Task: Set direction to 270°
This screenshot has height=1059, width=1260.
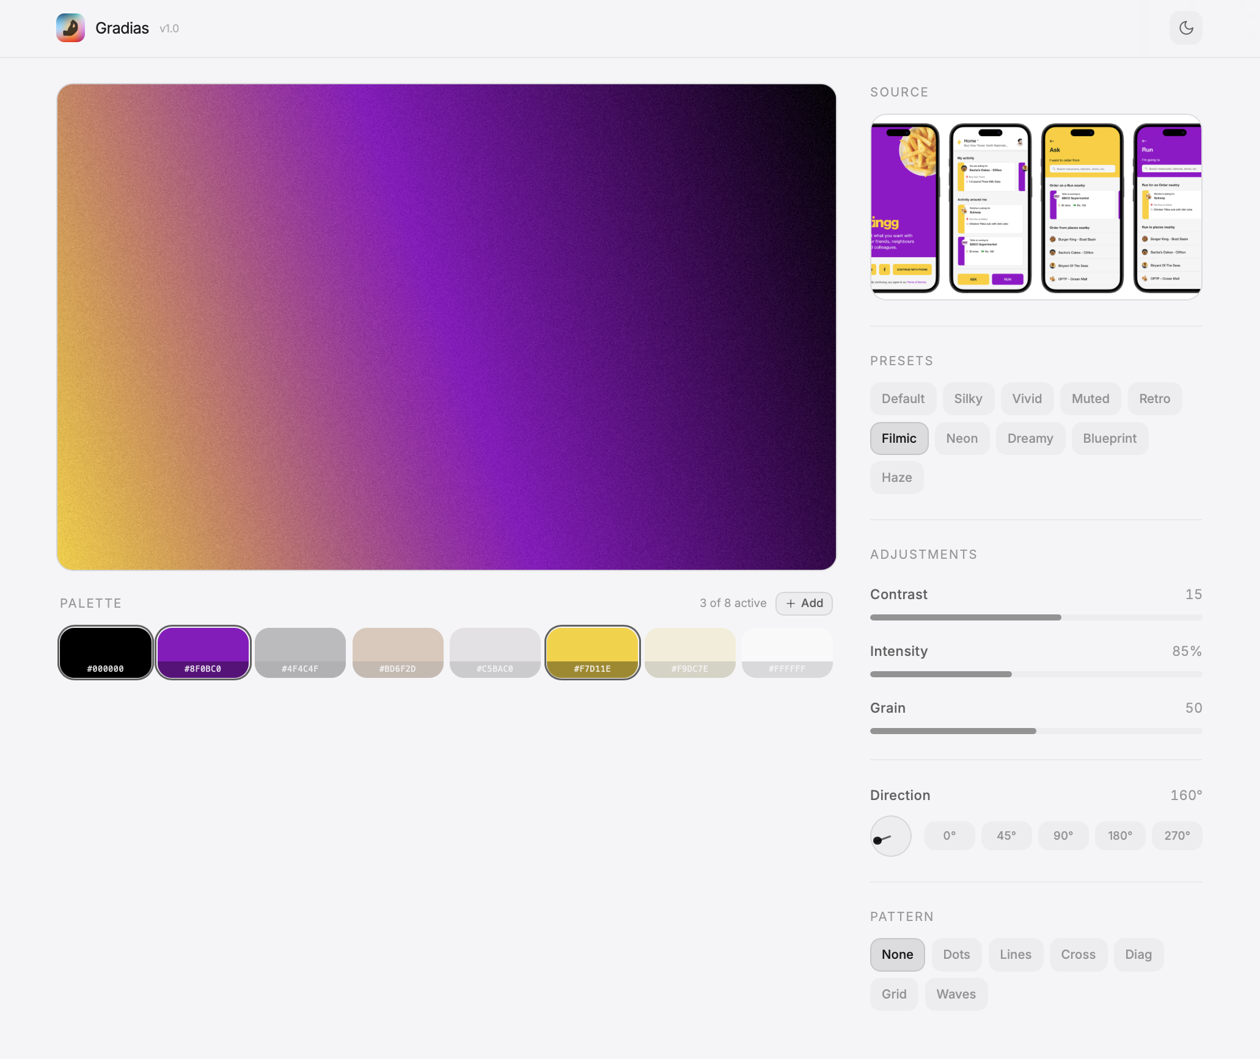Action: point(1176,835)
